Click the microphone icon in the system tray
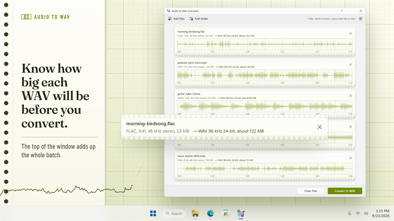394x221 pixels. click(x=350, y=213)
